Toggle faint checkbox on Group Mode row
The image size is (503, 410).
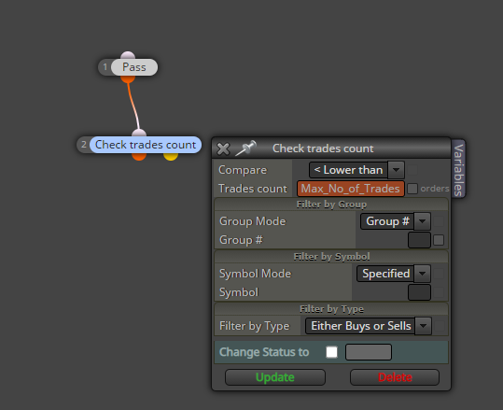[x=439, y=221]
